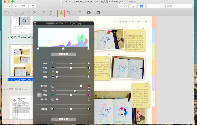Click the highlighted Adjust Color toolbar icon
The width and height of the screenshot is (197, 125).
[x=61, y=13]
